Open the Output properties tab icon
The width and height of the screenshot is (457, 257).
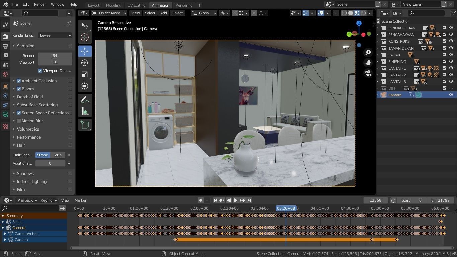click(5, 46)
